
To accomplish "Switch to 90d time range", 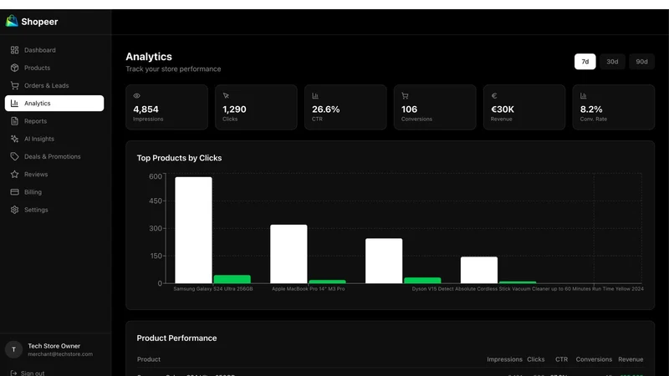I will pos(641,61).
